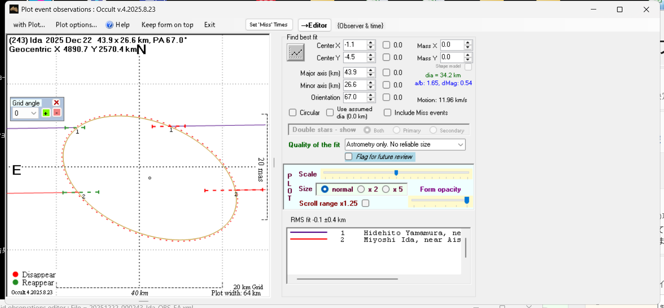Expand the Grid angle dropdown
664x308 pixels.
[x=33, y=113]
